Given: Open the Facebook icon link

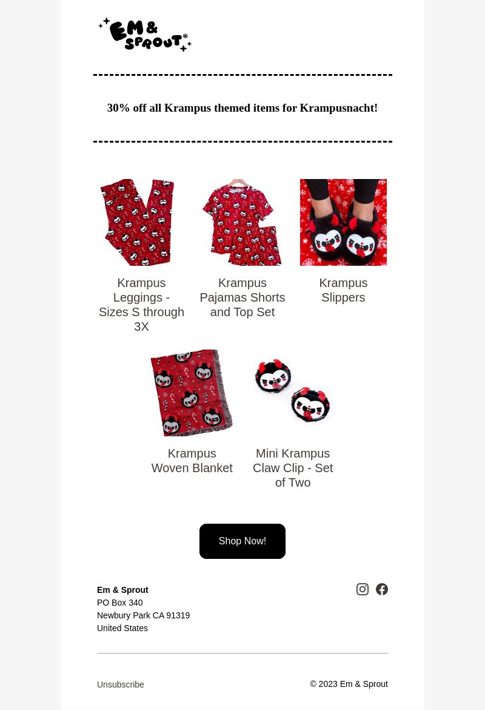Looking at the screenshot, I should (x=382, y=589).
